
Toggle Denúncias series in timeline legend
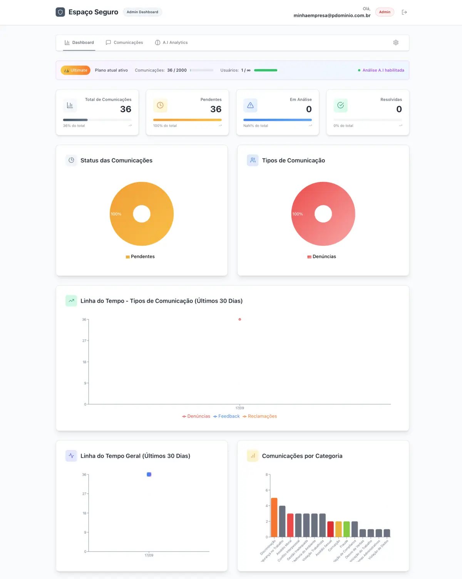point(196,416)
